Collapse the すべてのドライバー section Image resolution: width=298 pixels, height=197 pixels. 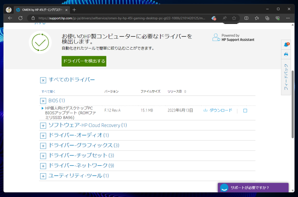[43, 80]
